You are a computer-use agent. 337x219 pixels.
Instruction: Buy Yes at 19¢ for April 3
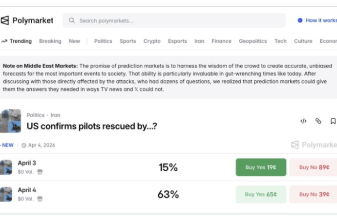[x=261, y=167]
